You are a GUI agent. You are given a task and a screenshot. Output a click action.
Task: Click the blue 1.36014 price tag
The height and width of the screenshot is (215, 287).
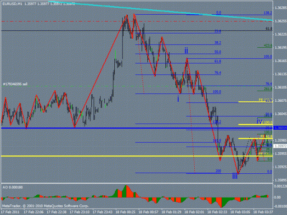(x=280, y=128)
